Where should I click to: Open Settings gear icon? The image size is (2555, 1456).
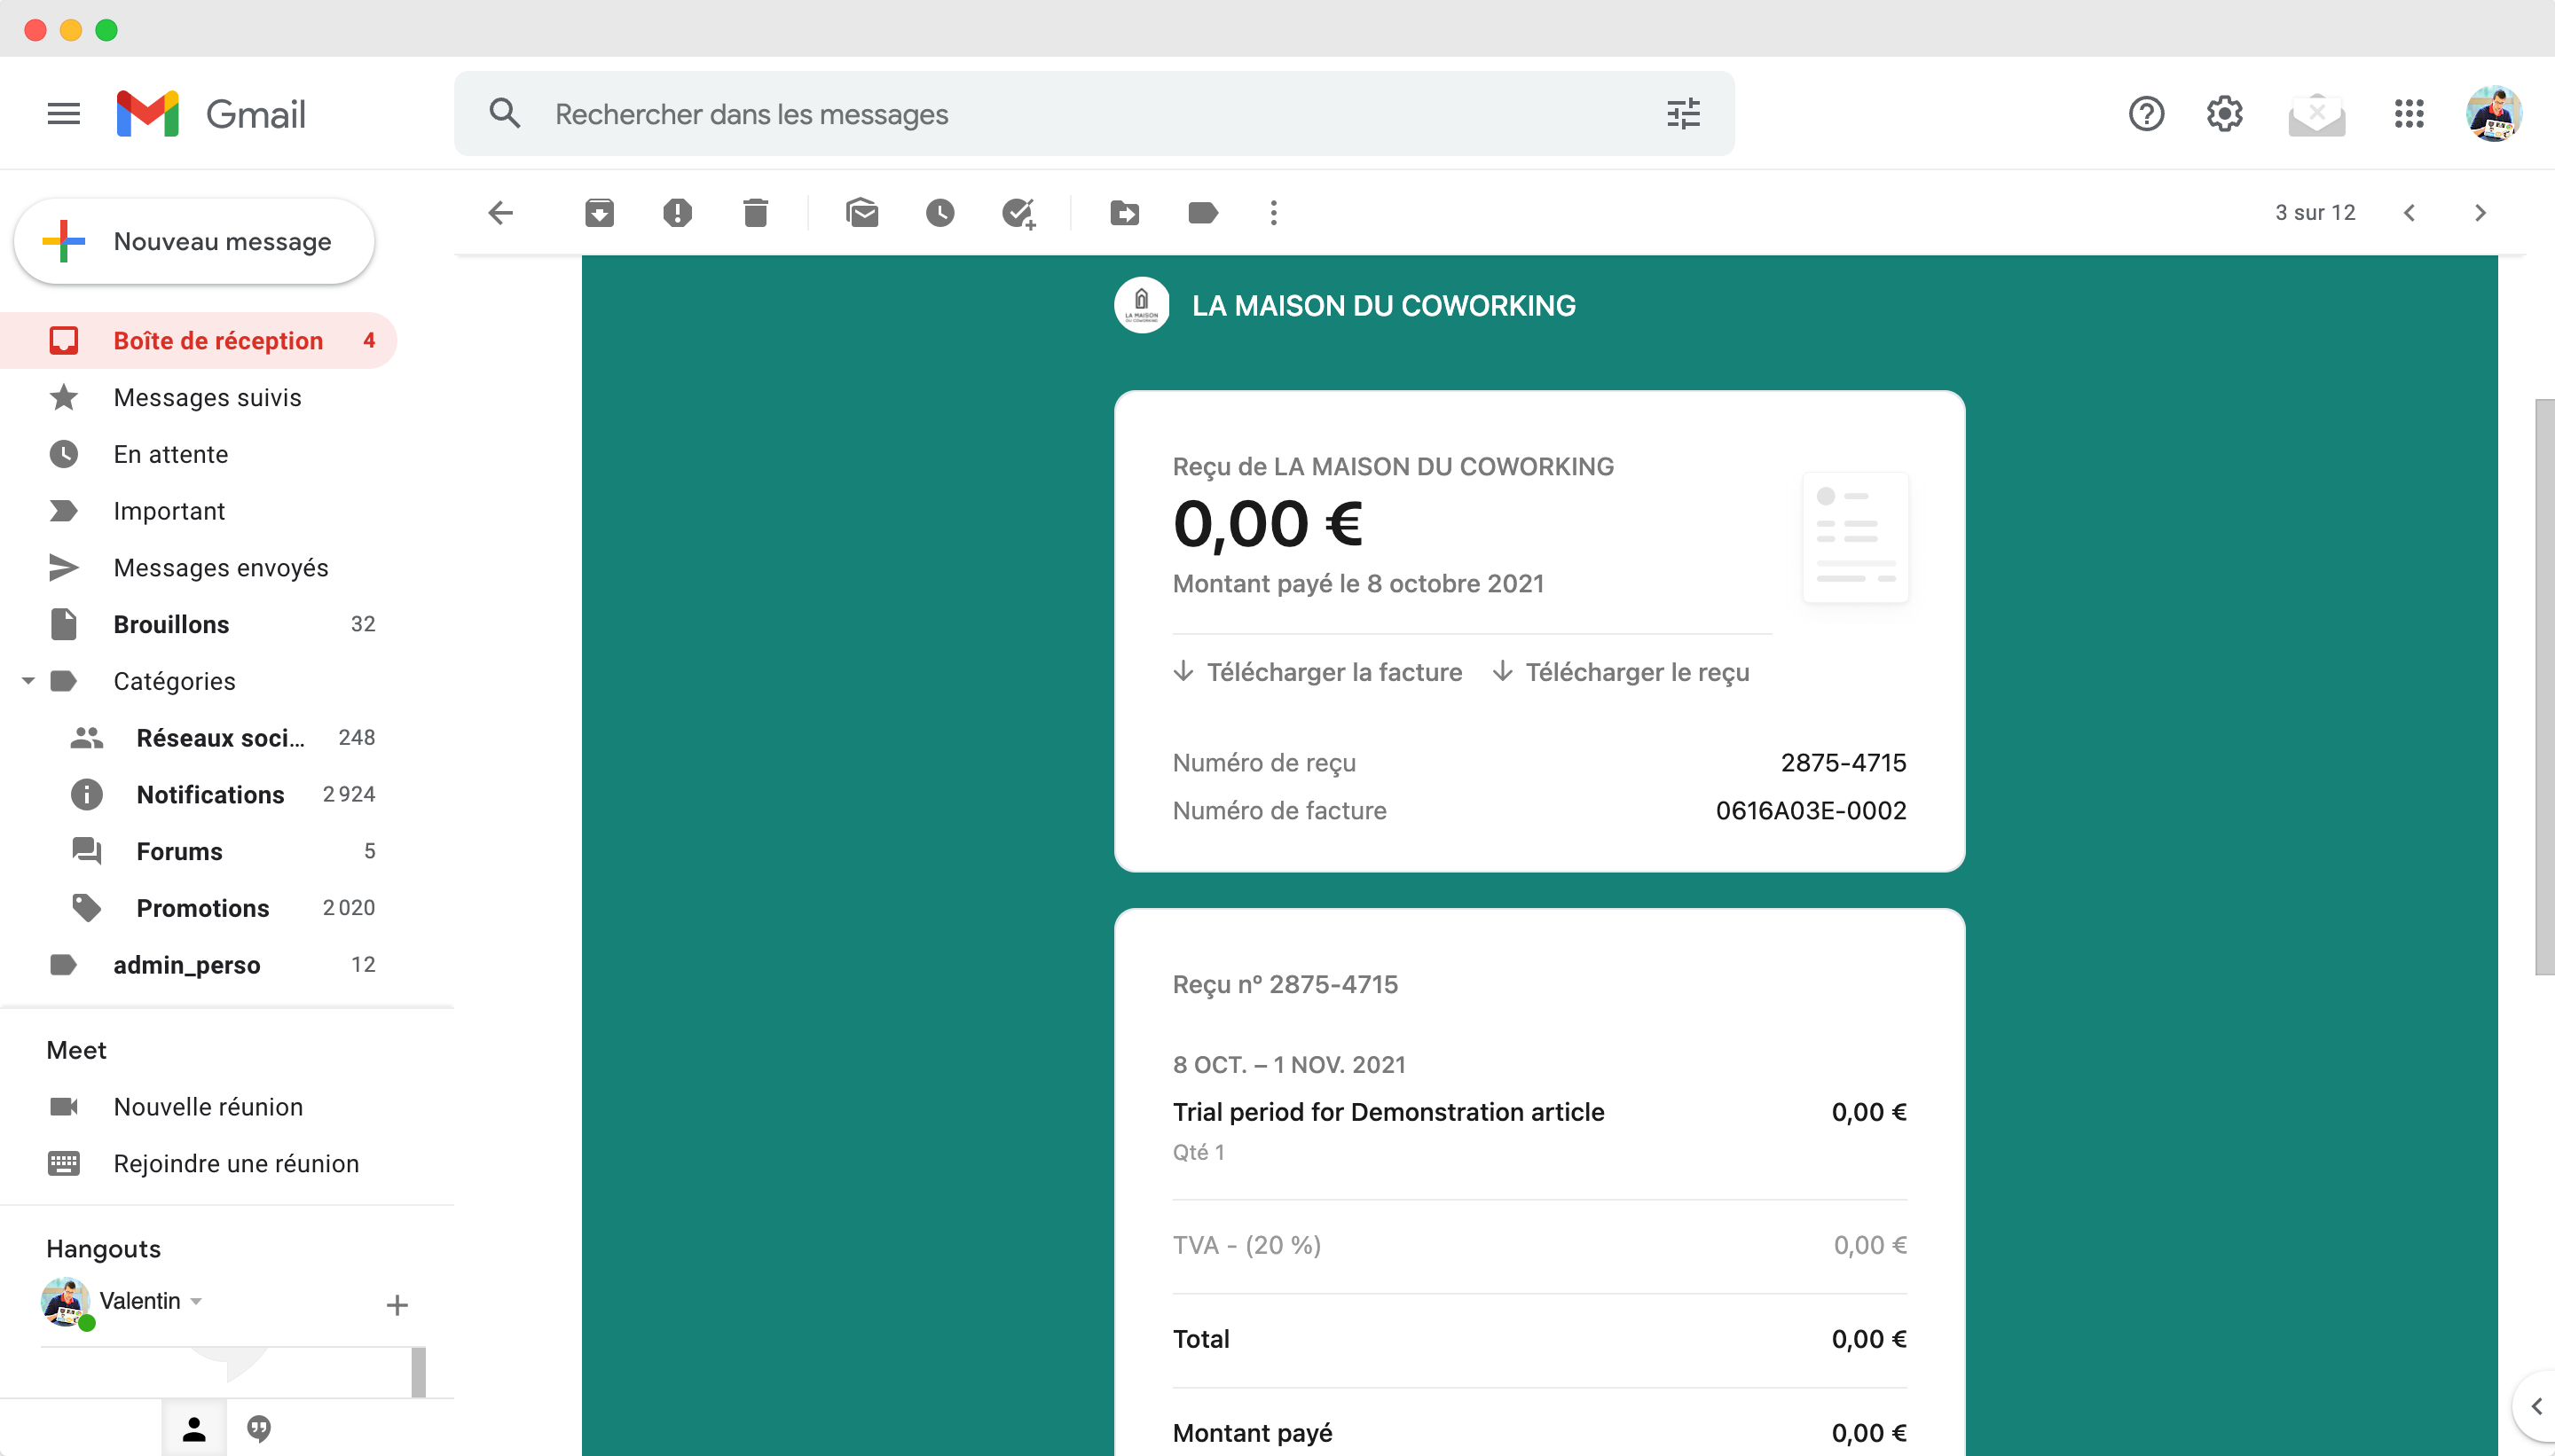tap(2225, 114)
